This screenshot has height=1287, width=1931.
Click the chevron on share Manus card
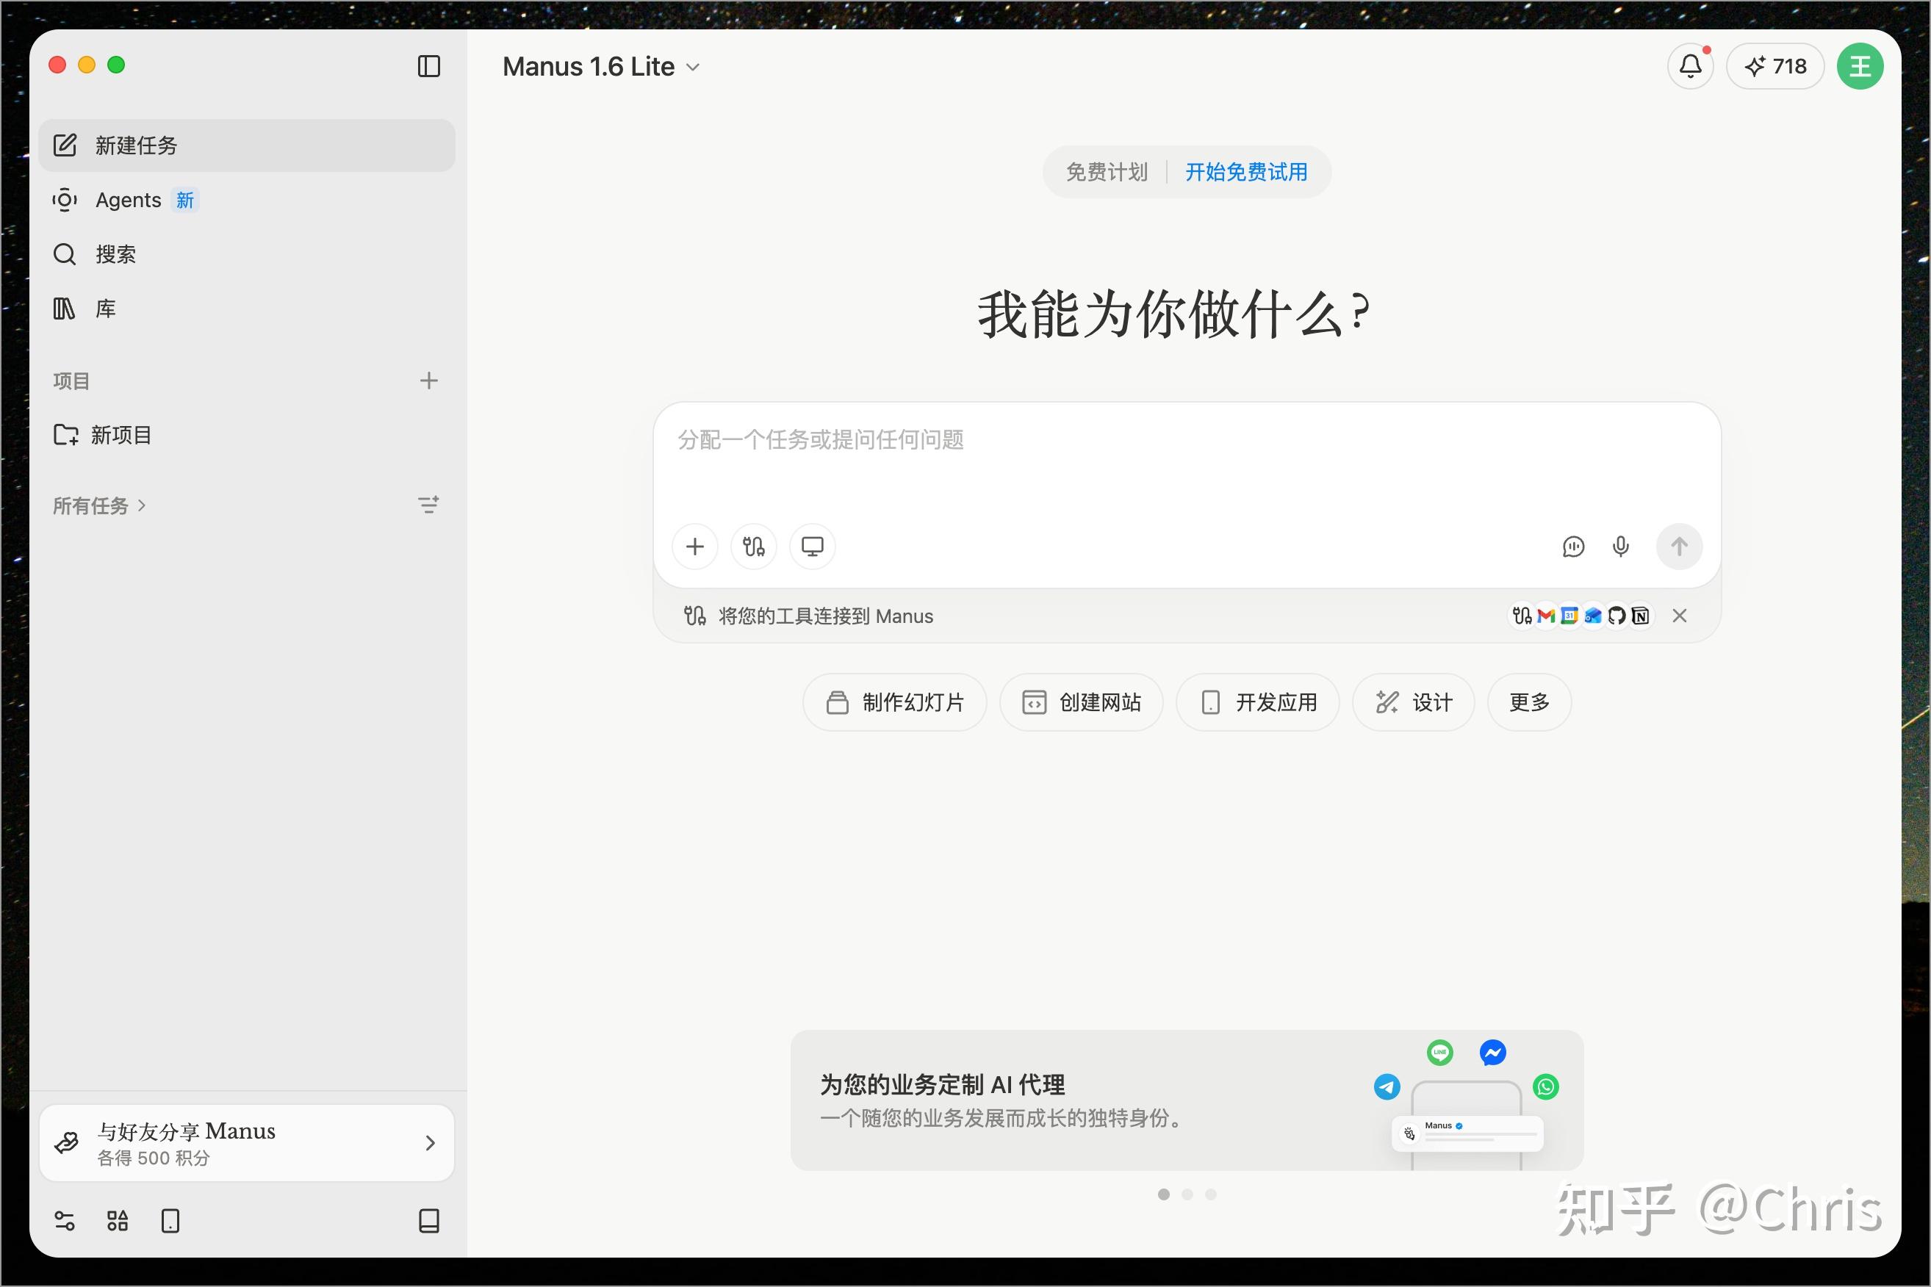point(430,1142)
